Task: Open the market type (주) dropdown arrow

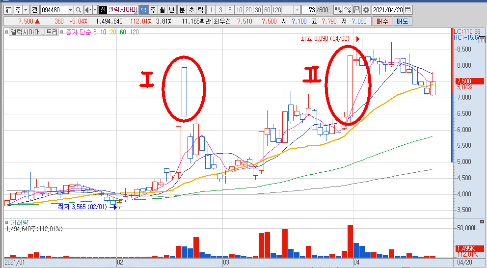Action: point(26,10)
